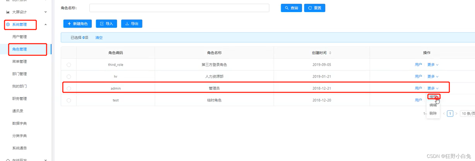Click the 查询 search button

click(291, 8)
